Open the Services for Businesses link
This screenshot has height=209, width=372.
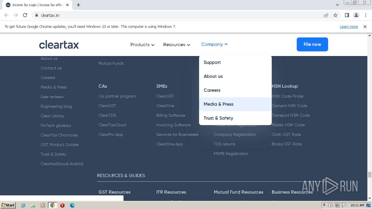tap(177, 134)
